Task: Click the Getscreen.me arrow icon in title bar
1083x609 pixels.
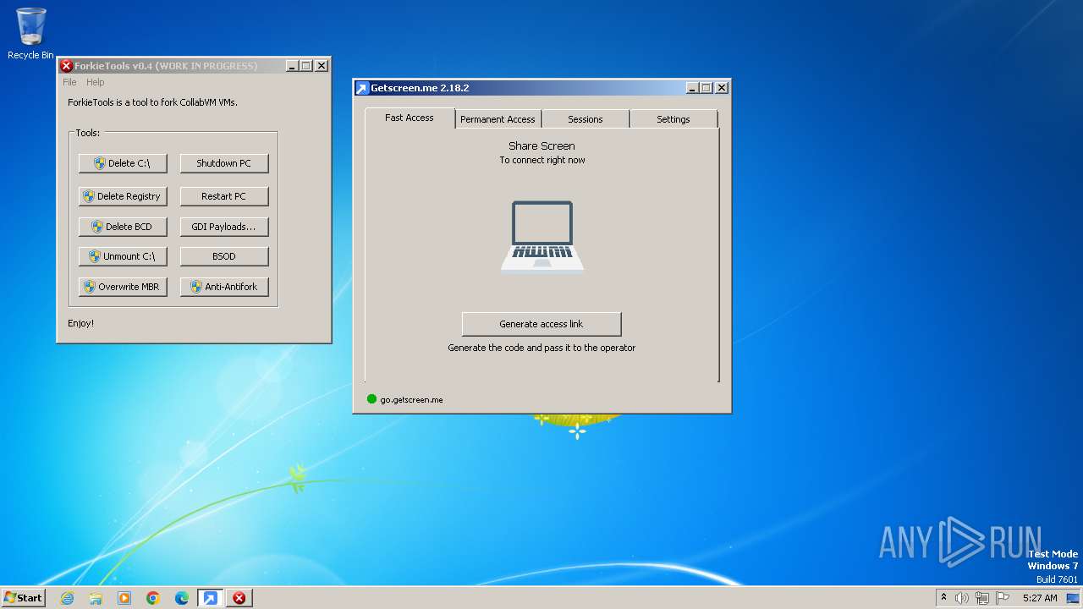Action: [x=362, y=88]
